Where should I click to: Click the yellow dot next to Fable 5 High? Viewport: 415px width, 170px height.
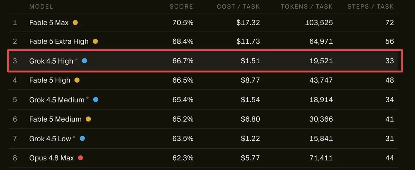coord(77,80)
